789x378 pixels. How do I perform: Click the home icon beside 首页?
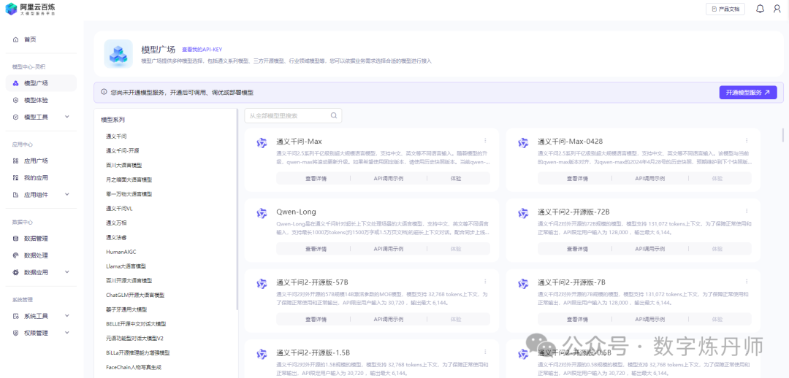click(15, 39)
